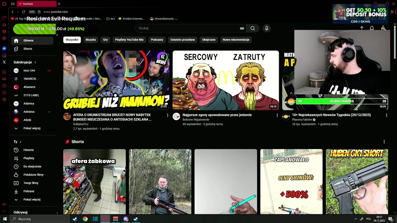Start voice search with the microphone
397x223 pixels.
click(266, 28)
